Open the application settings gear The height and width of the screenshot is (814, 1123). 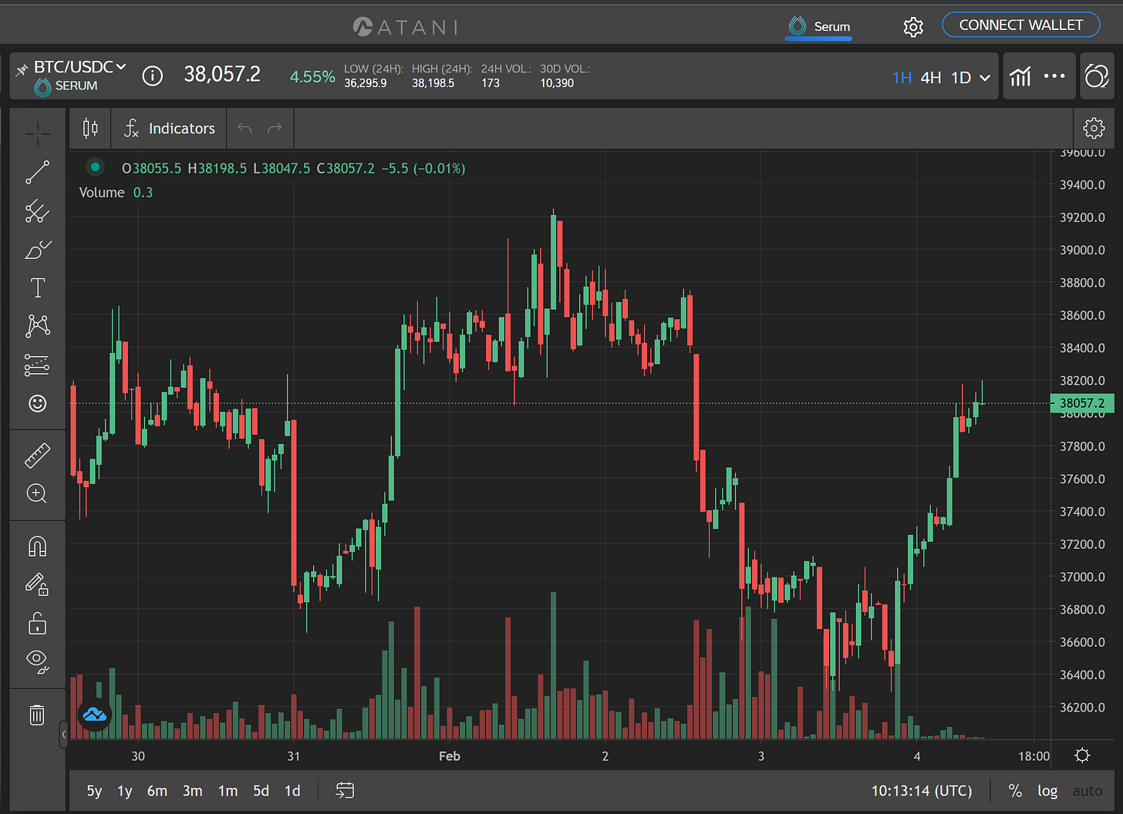[x=913, y=27]
